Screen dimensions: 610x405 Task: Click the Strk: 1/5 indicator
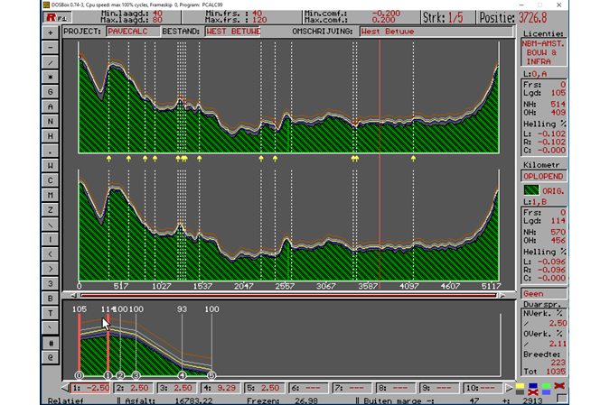pos(443,18)
